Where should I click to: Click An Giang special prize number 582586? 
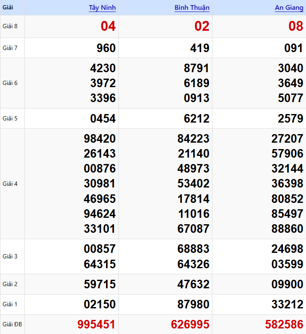[284, 325]
